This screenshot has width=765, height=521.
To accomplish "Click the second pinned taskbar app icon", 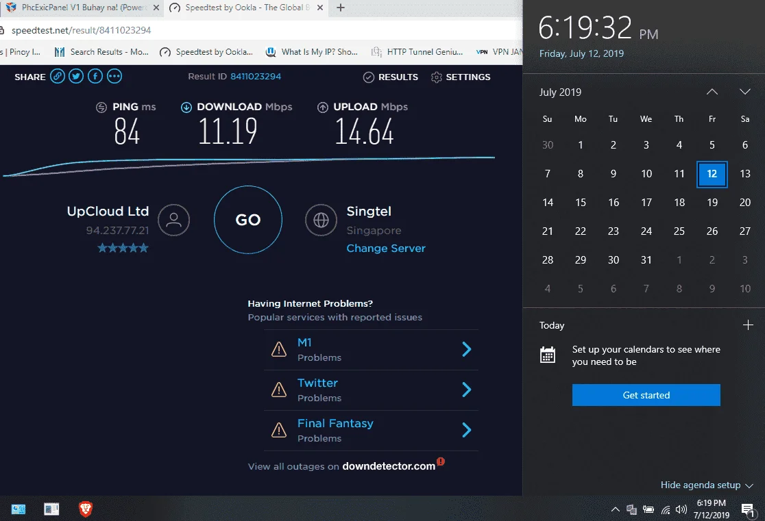I will coord(51,509).
